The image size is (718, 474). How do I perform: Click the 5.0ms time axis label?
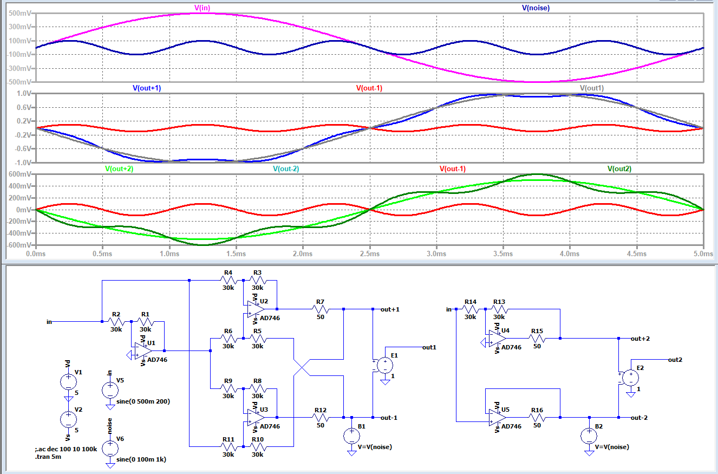(x=702, y=253)
